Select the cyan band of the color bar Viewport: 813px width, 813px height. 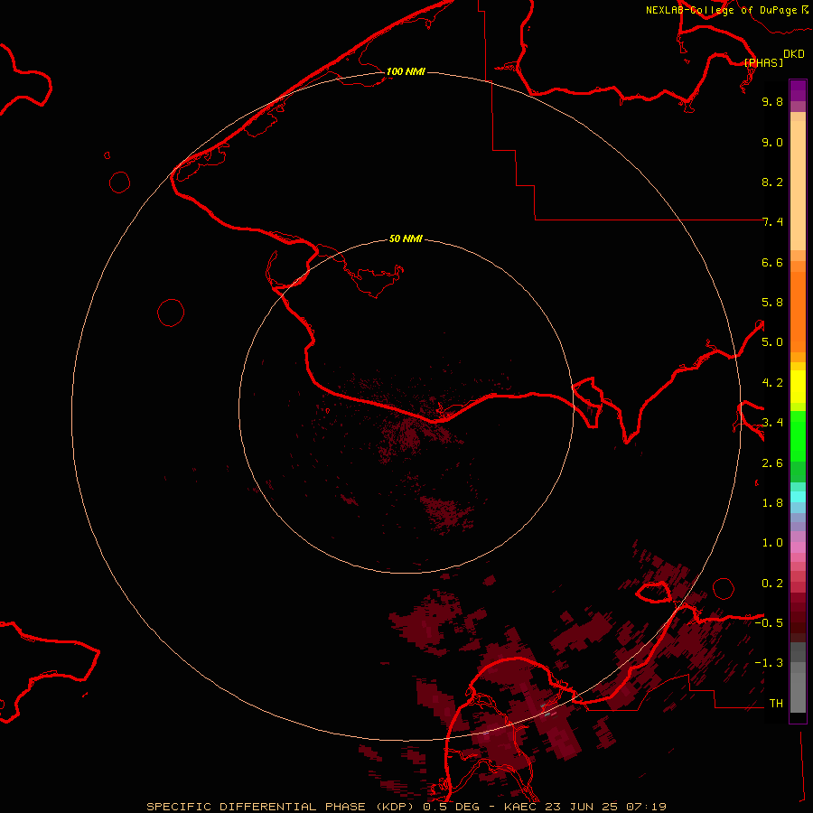click(x=798, y=497)
